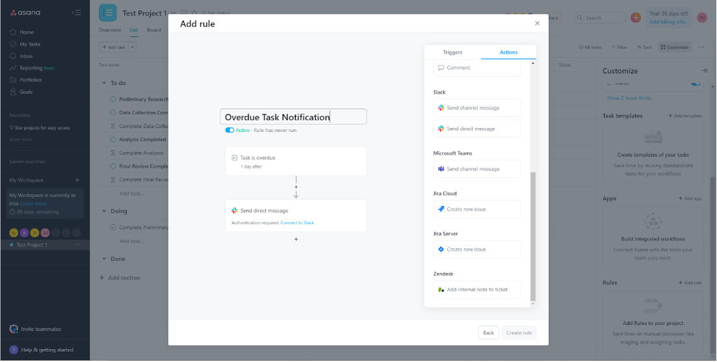Click the Customize button
Screen dimensions: 717x362
(675, 47)
